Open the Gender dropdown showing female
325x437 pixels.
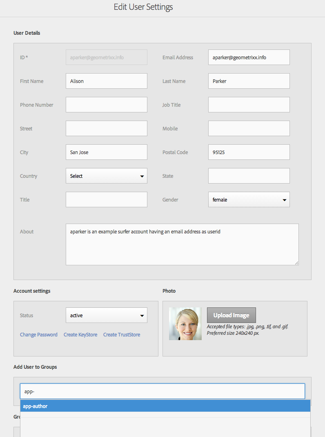pyautogui.click(x=249, y=199)
